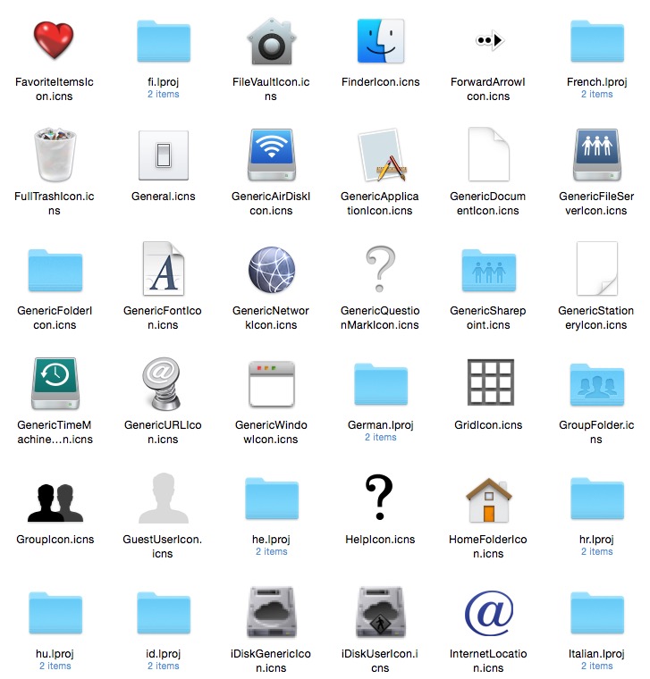Select the GroupFolder.icns people folder
Image resolution: width=650 pixels, height=679 pixels.
(596, 384)
